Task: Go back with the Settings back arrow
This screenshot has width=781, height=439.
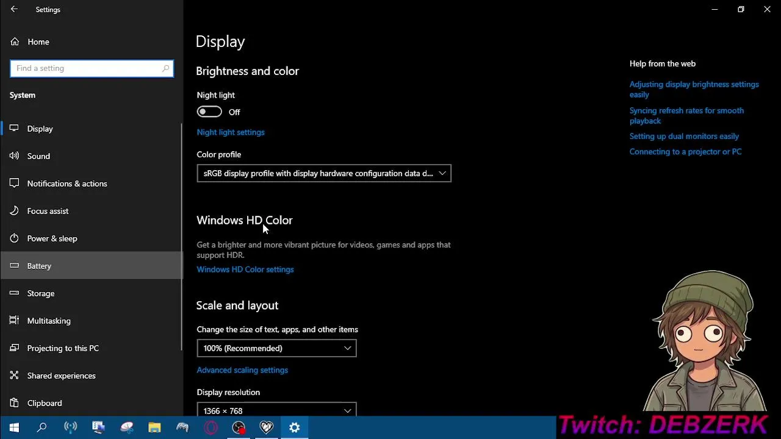Action: (x=14, y=9)
